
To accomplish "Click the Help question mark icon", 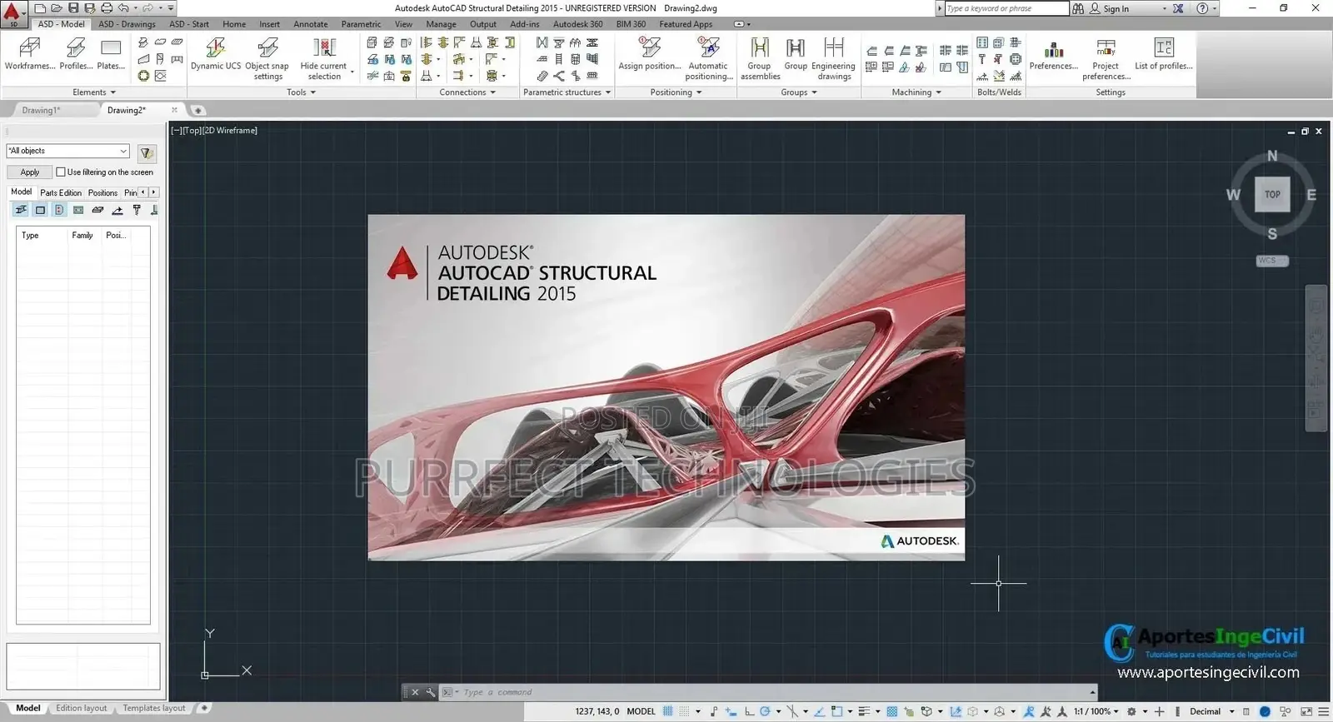I will (1202, 8).
